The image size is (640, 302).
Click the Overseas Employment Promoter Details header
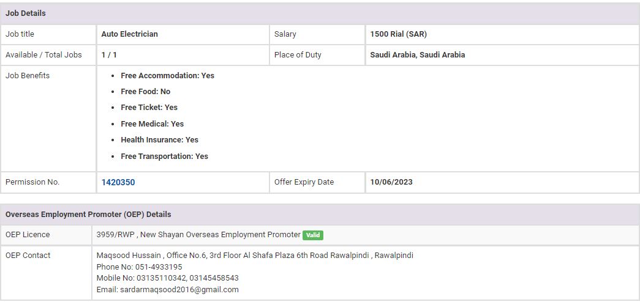click(x=88, y=215)
